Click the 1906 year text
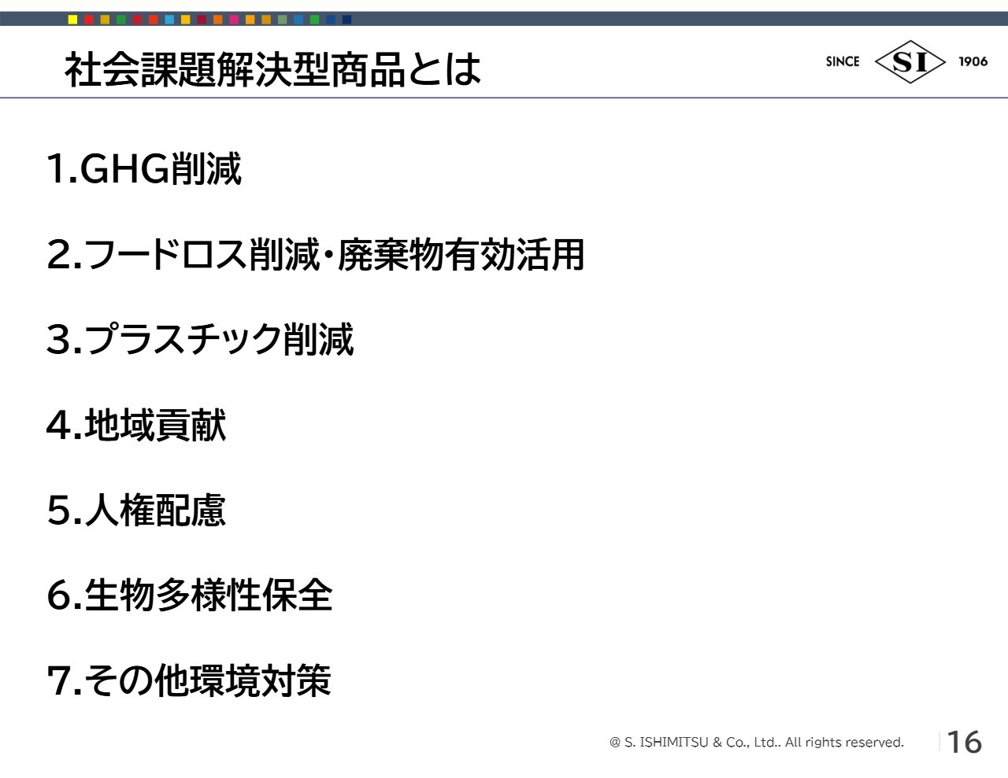The height and width of the screenshot is (778, 1008). [973, 61]
